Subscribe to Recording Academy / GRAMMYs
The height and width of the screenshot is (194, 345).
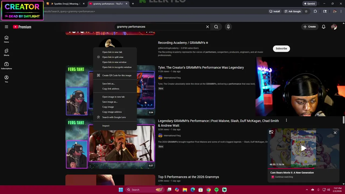tap(281, 48)
